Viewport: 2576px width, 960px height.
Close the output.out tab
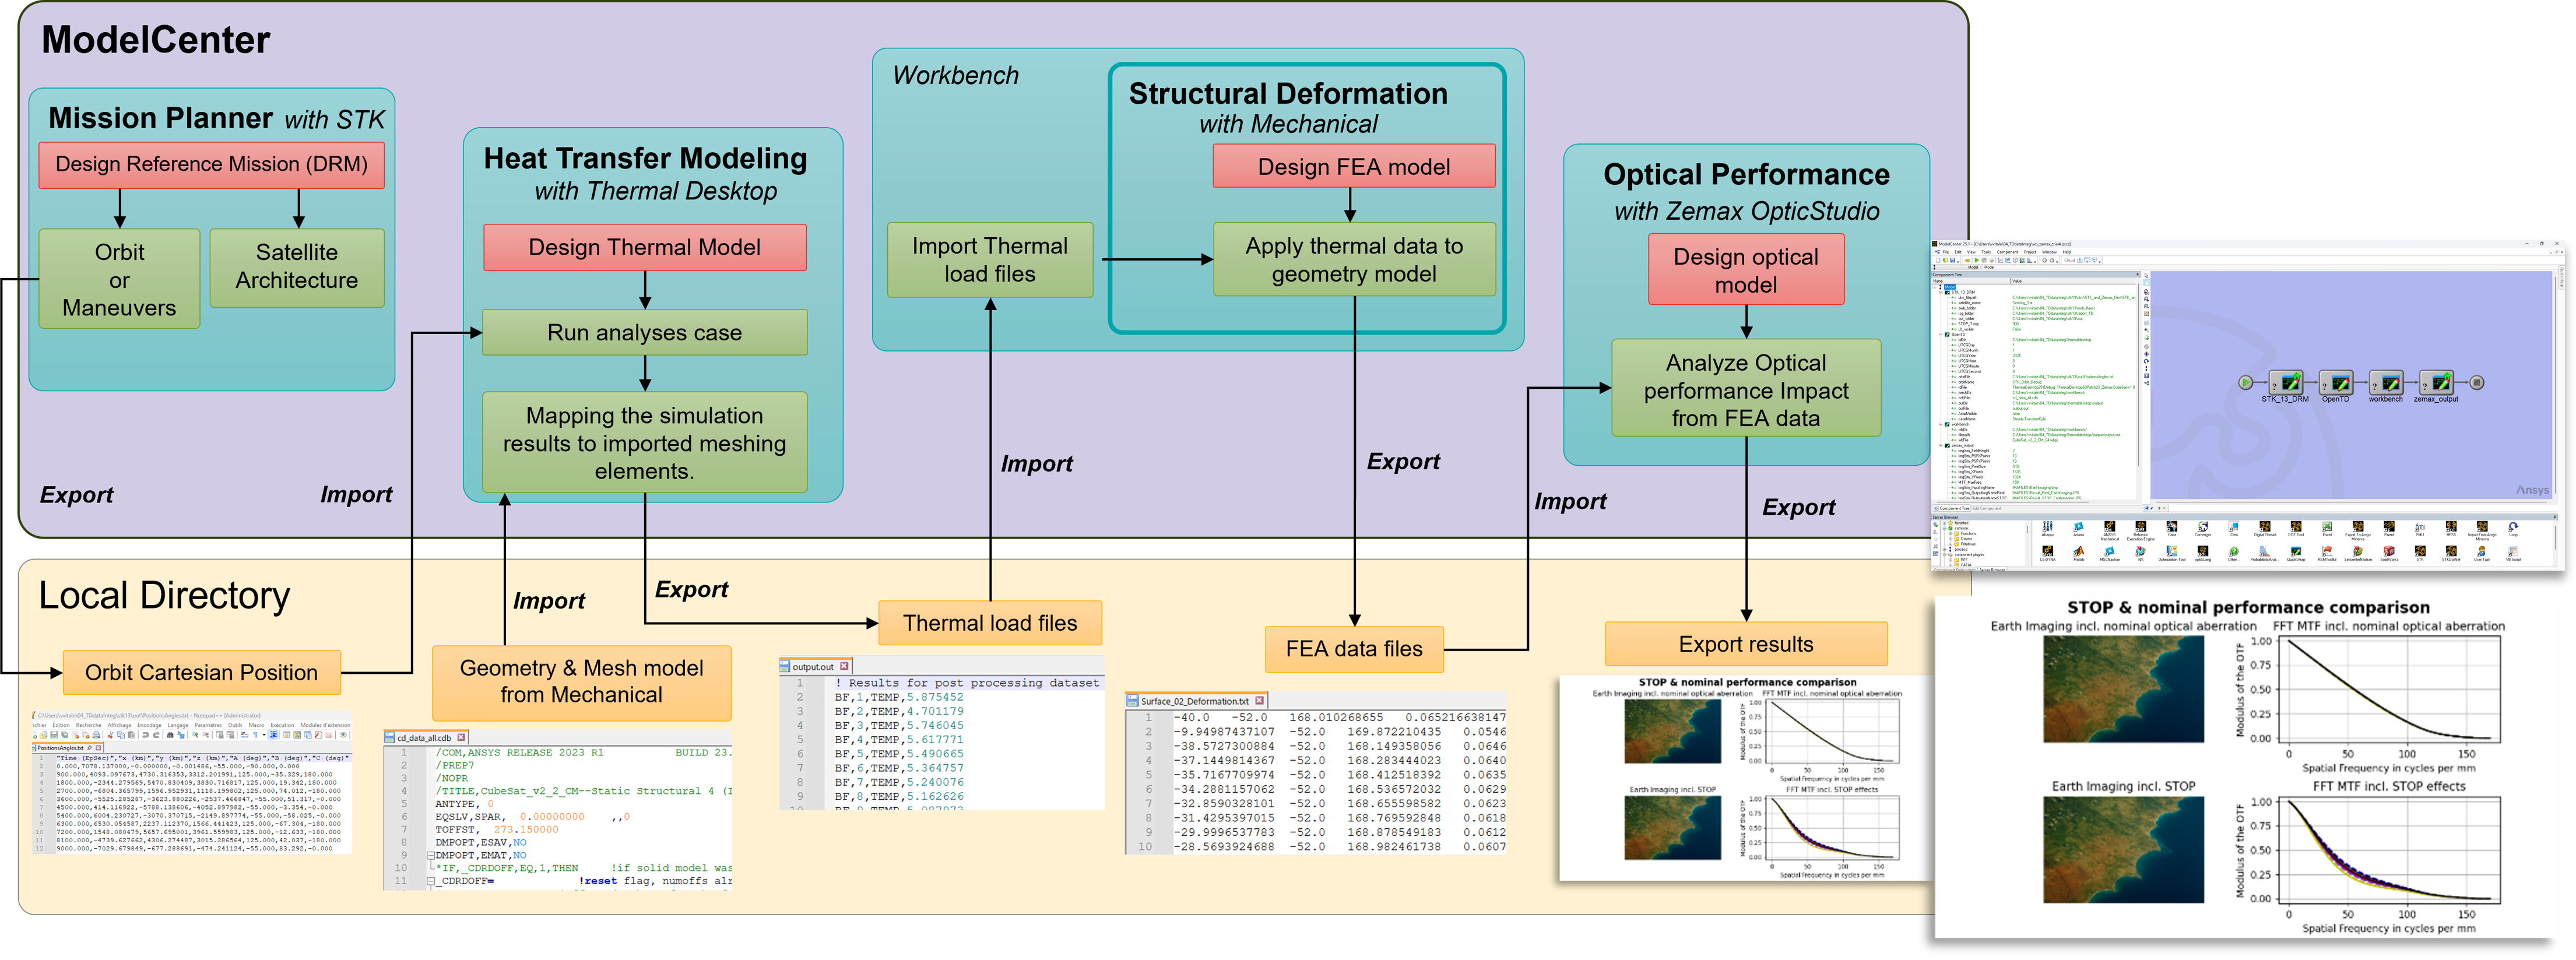click(x=844, y=666)
